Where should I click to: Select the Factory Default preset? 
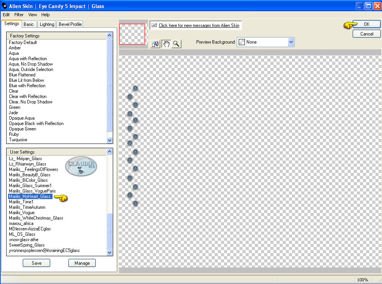coord(23,42)
